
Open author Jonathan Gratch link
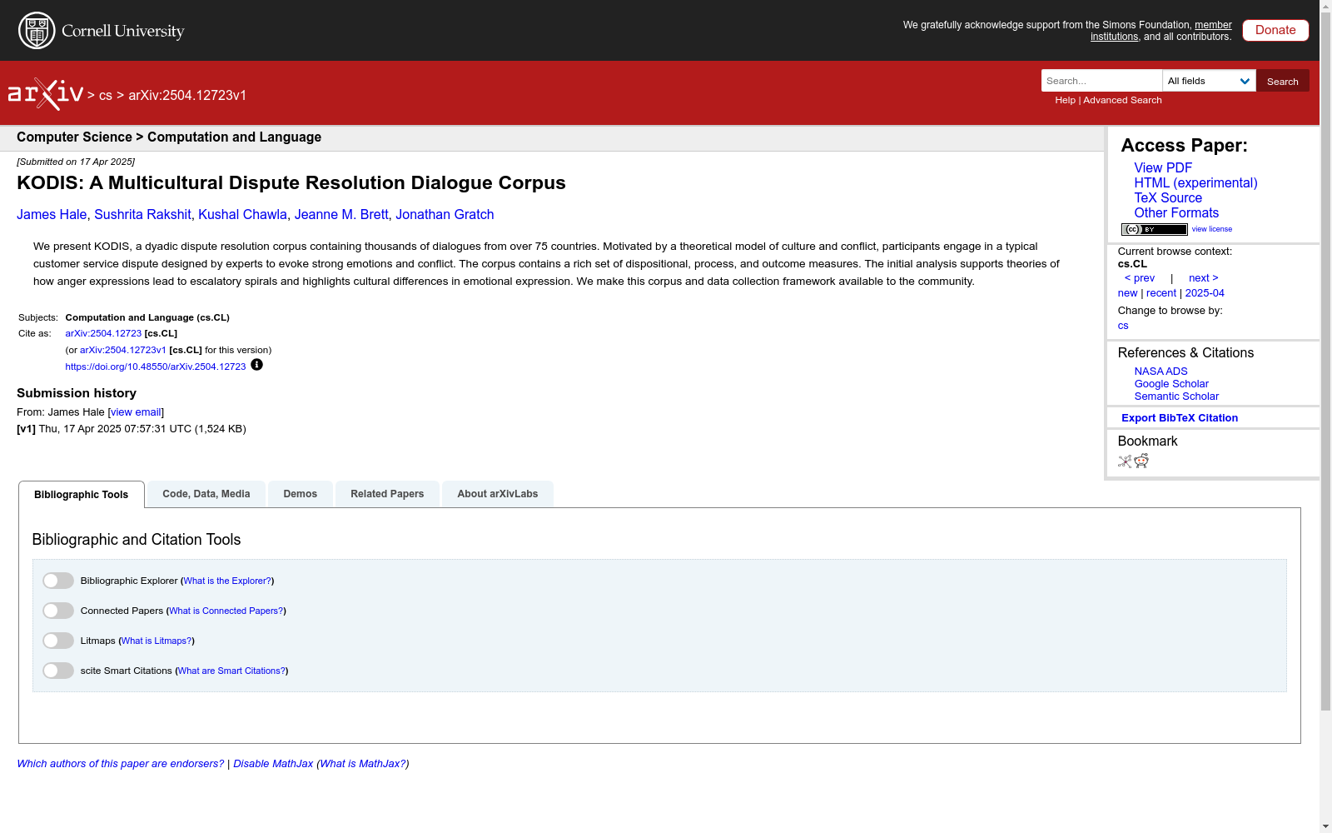tap(445, 215)
